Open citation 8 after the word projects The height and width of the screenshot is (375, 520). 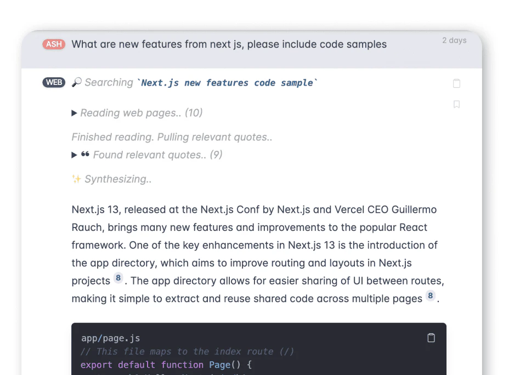[118, 278]
